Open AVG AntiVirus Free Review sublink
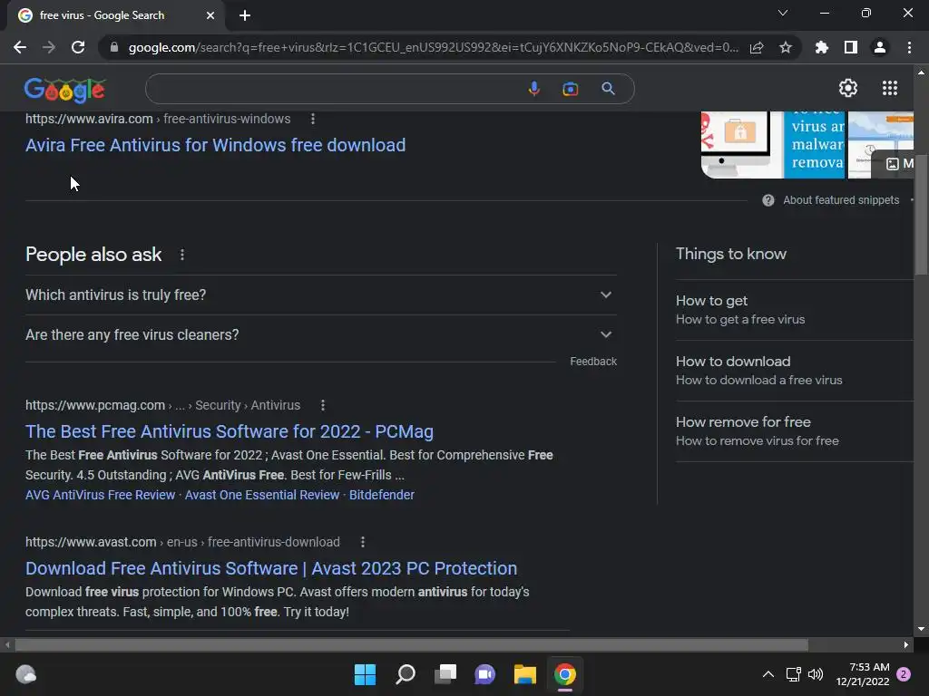This screenshot has height=696, width=929. click(x=100, y=495)
